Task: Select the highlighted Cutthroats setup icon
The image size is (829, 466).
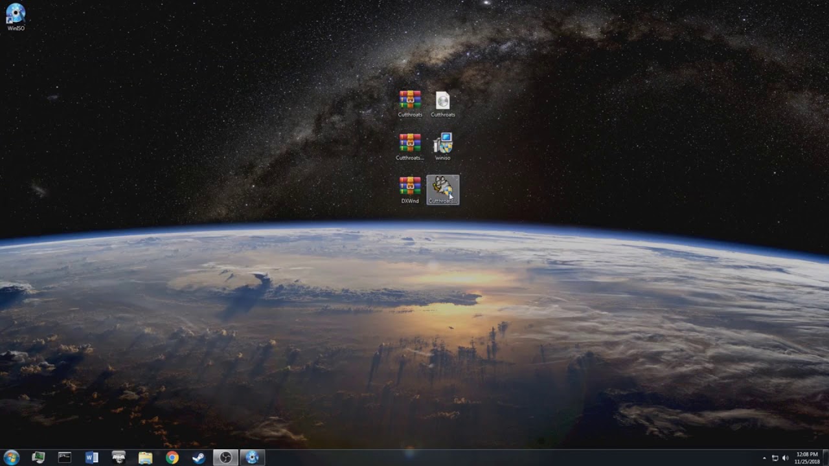Action: coord(443,190)
